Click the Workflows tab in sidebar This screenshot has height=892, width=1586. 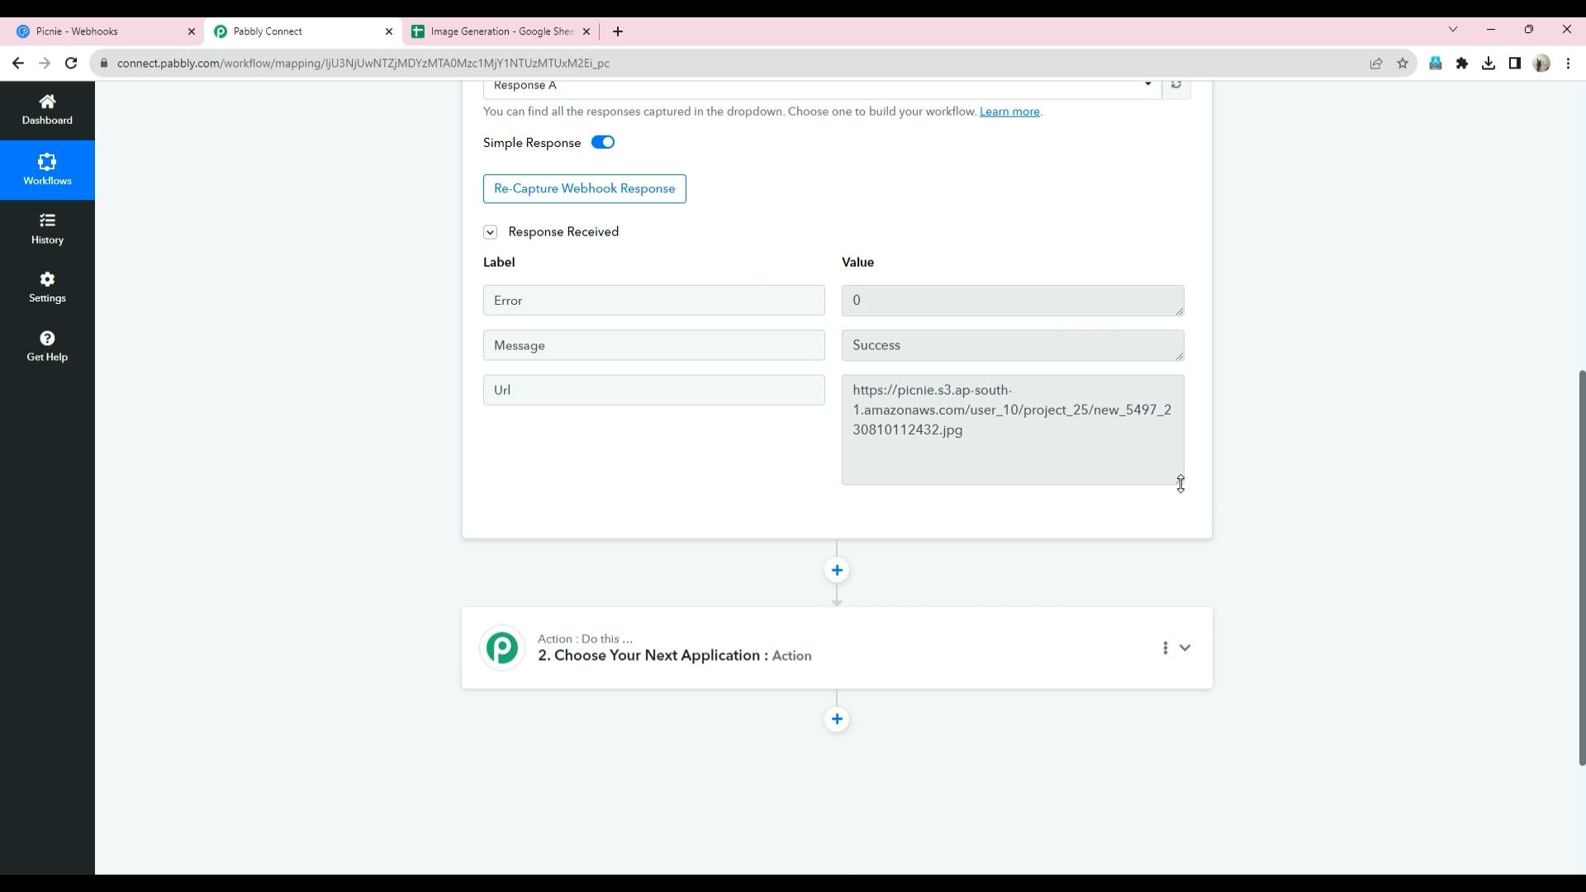coord(47,168)
